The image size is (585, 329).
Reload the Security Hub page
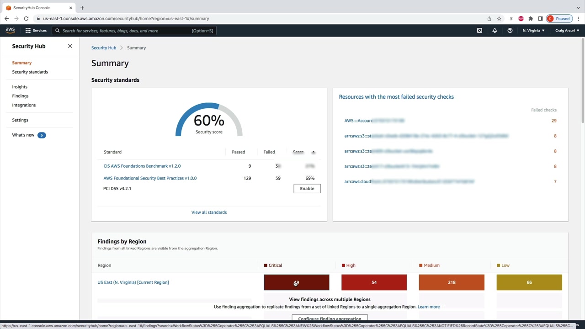(x=26, y=19)
